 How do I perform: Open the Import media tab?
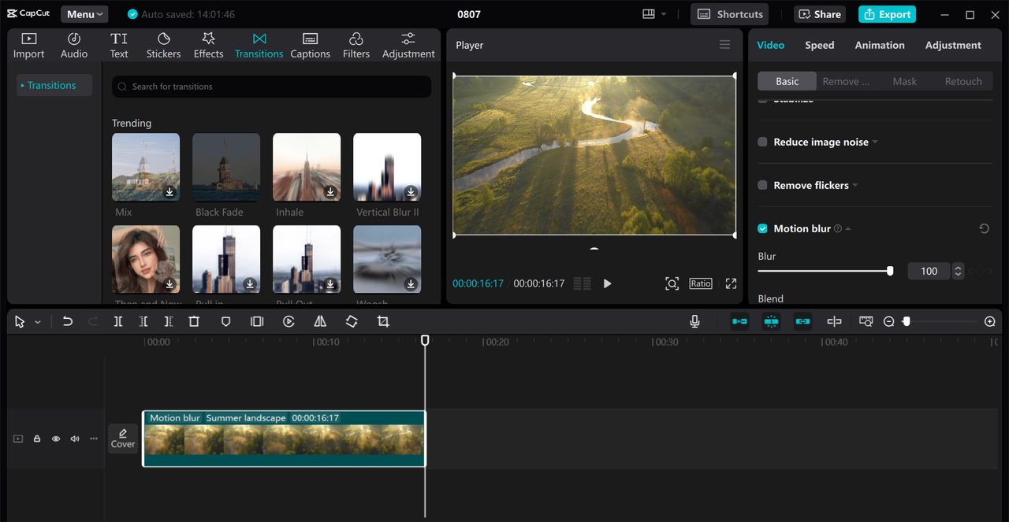(x=28, y=46)
